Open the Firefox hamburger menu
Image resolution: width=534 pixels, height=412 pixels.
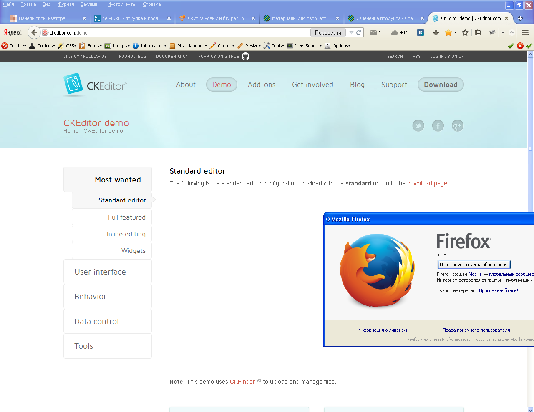click(x=525, y=32)
